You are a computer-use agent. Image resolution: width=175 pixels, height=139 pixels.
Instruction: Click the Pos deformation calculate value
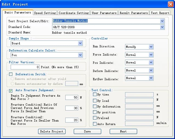[14, 55]
